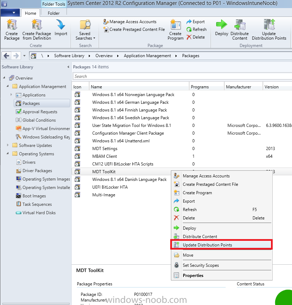Image resolution: width=292 pixels, height=305 pixels.
Task: Select UEFI BitLocker HTA package row
Action: 121,187
